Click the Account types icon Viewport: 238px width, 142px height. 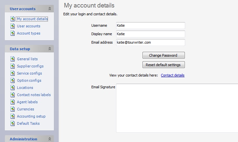click(13, 33)
